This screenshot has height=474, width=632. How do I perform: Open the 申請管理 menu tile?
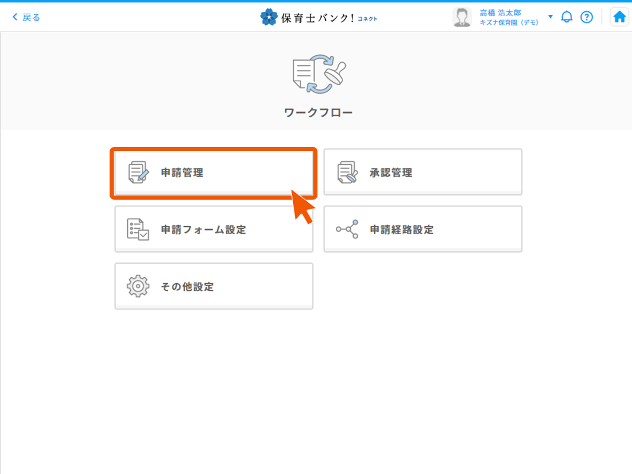click(213, 172)
